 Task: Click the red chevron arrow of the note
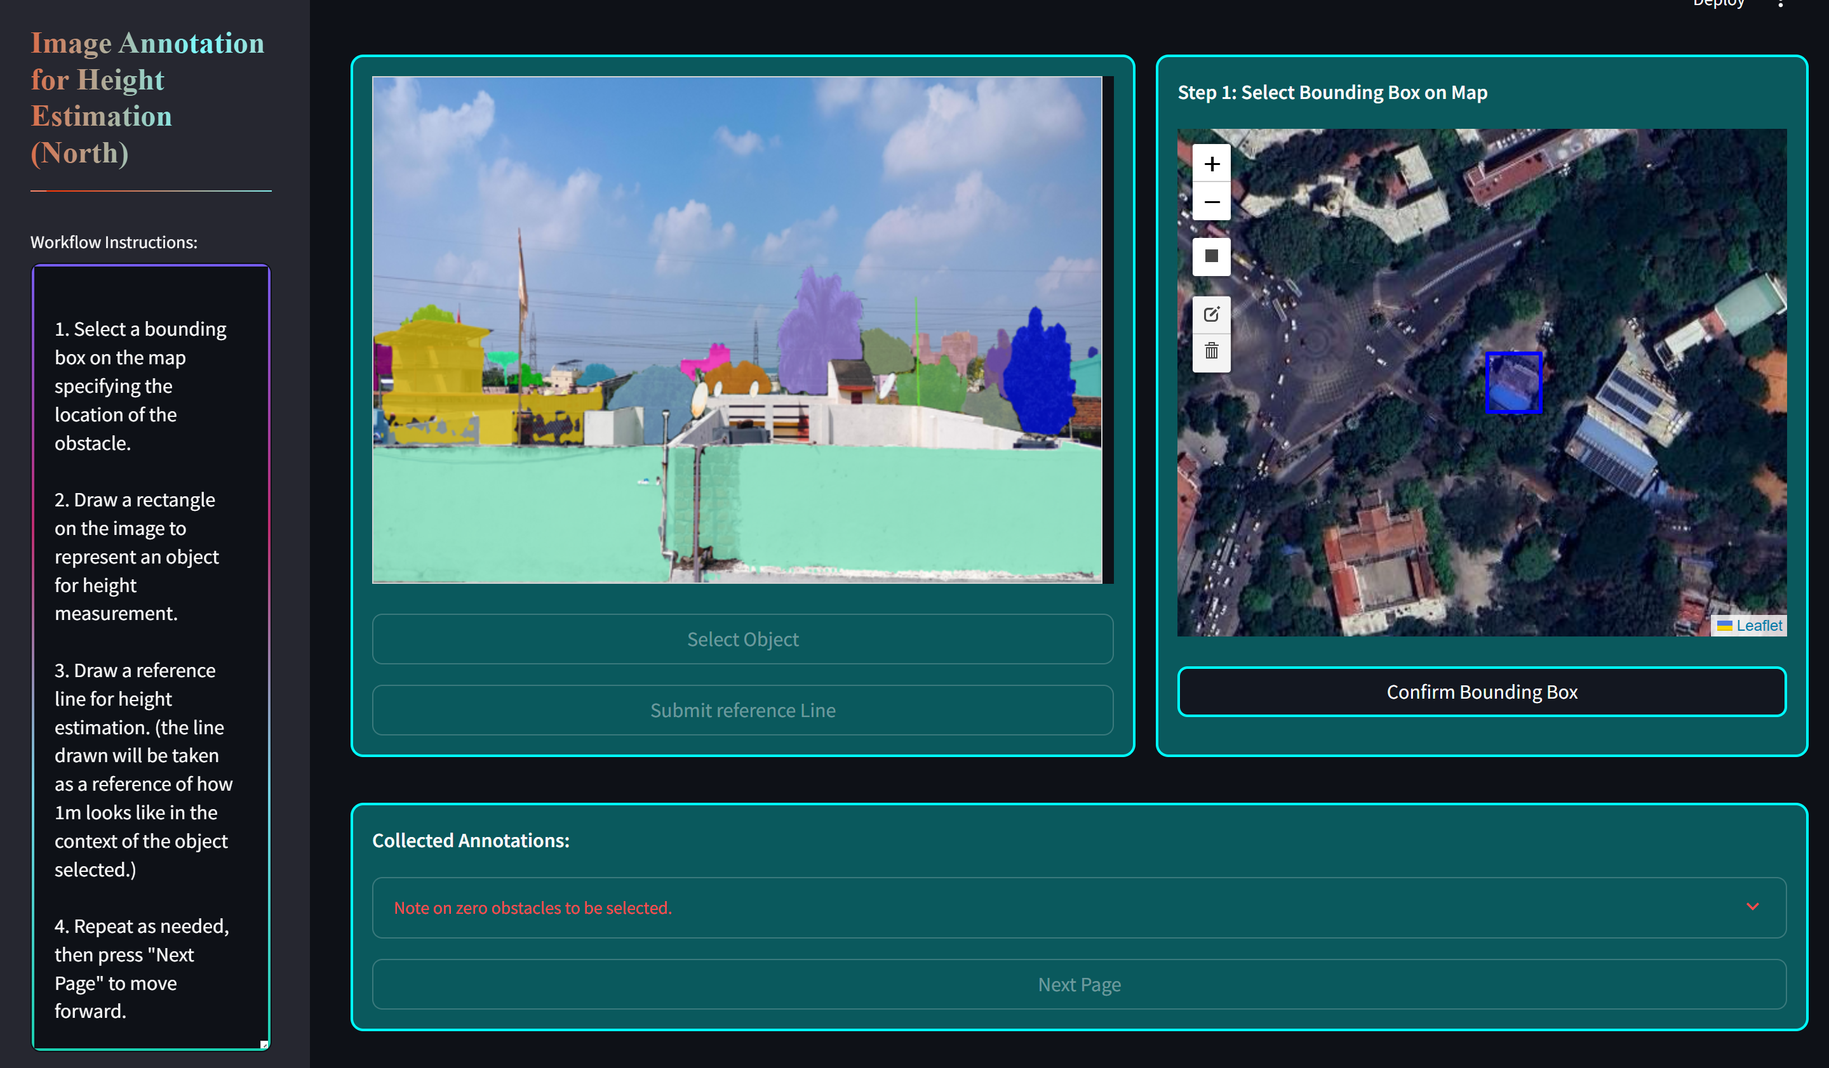click(1752, 906)
